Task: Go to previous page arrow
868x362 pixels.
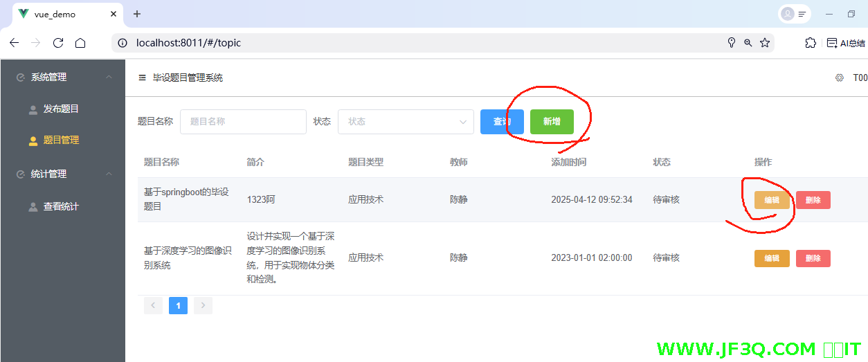Action: 153,305
